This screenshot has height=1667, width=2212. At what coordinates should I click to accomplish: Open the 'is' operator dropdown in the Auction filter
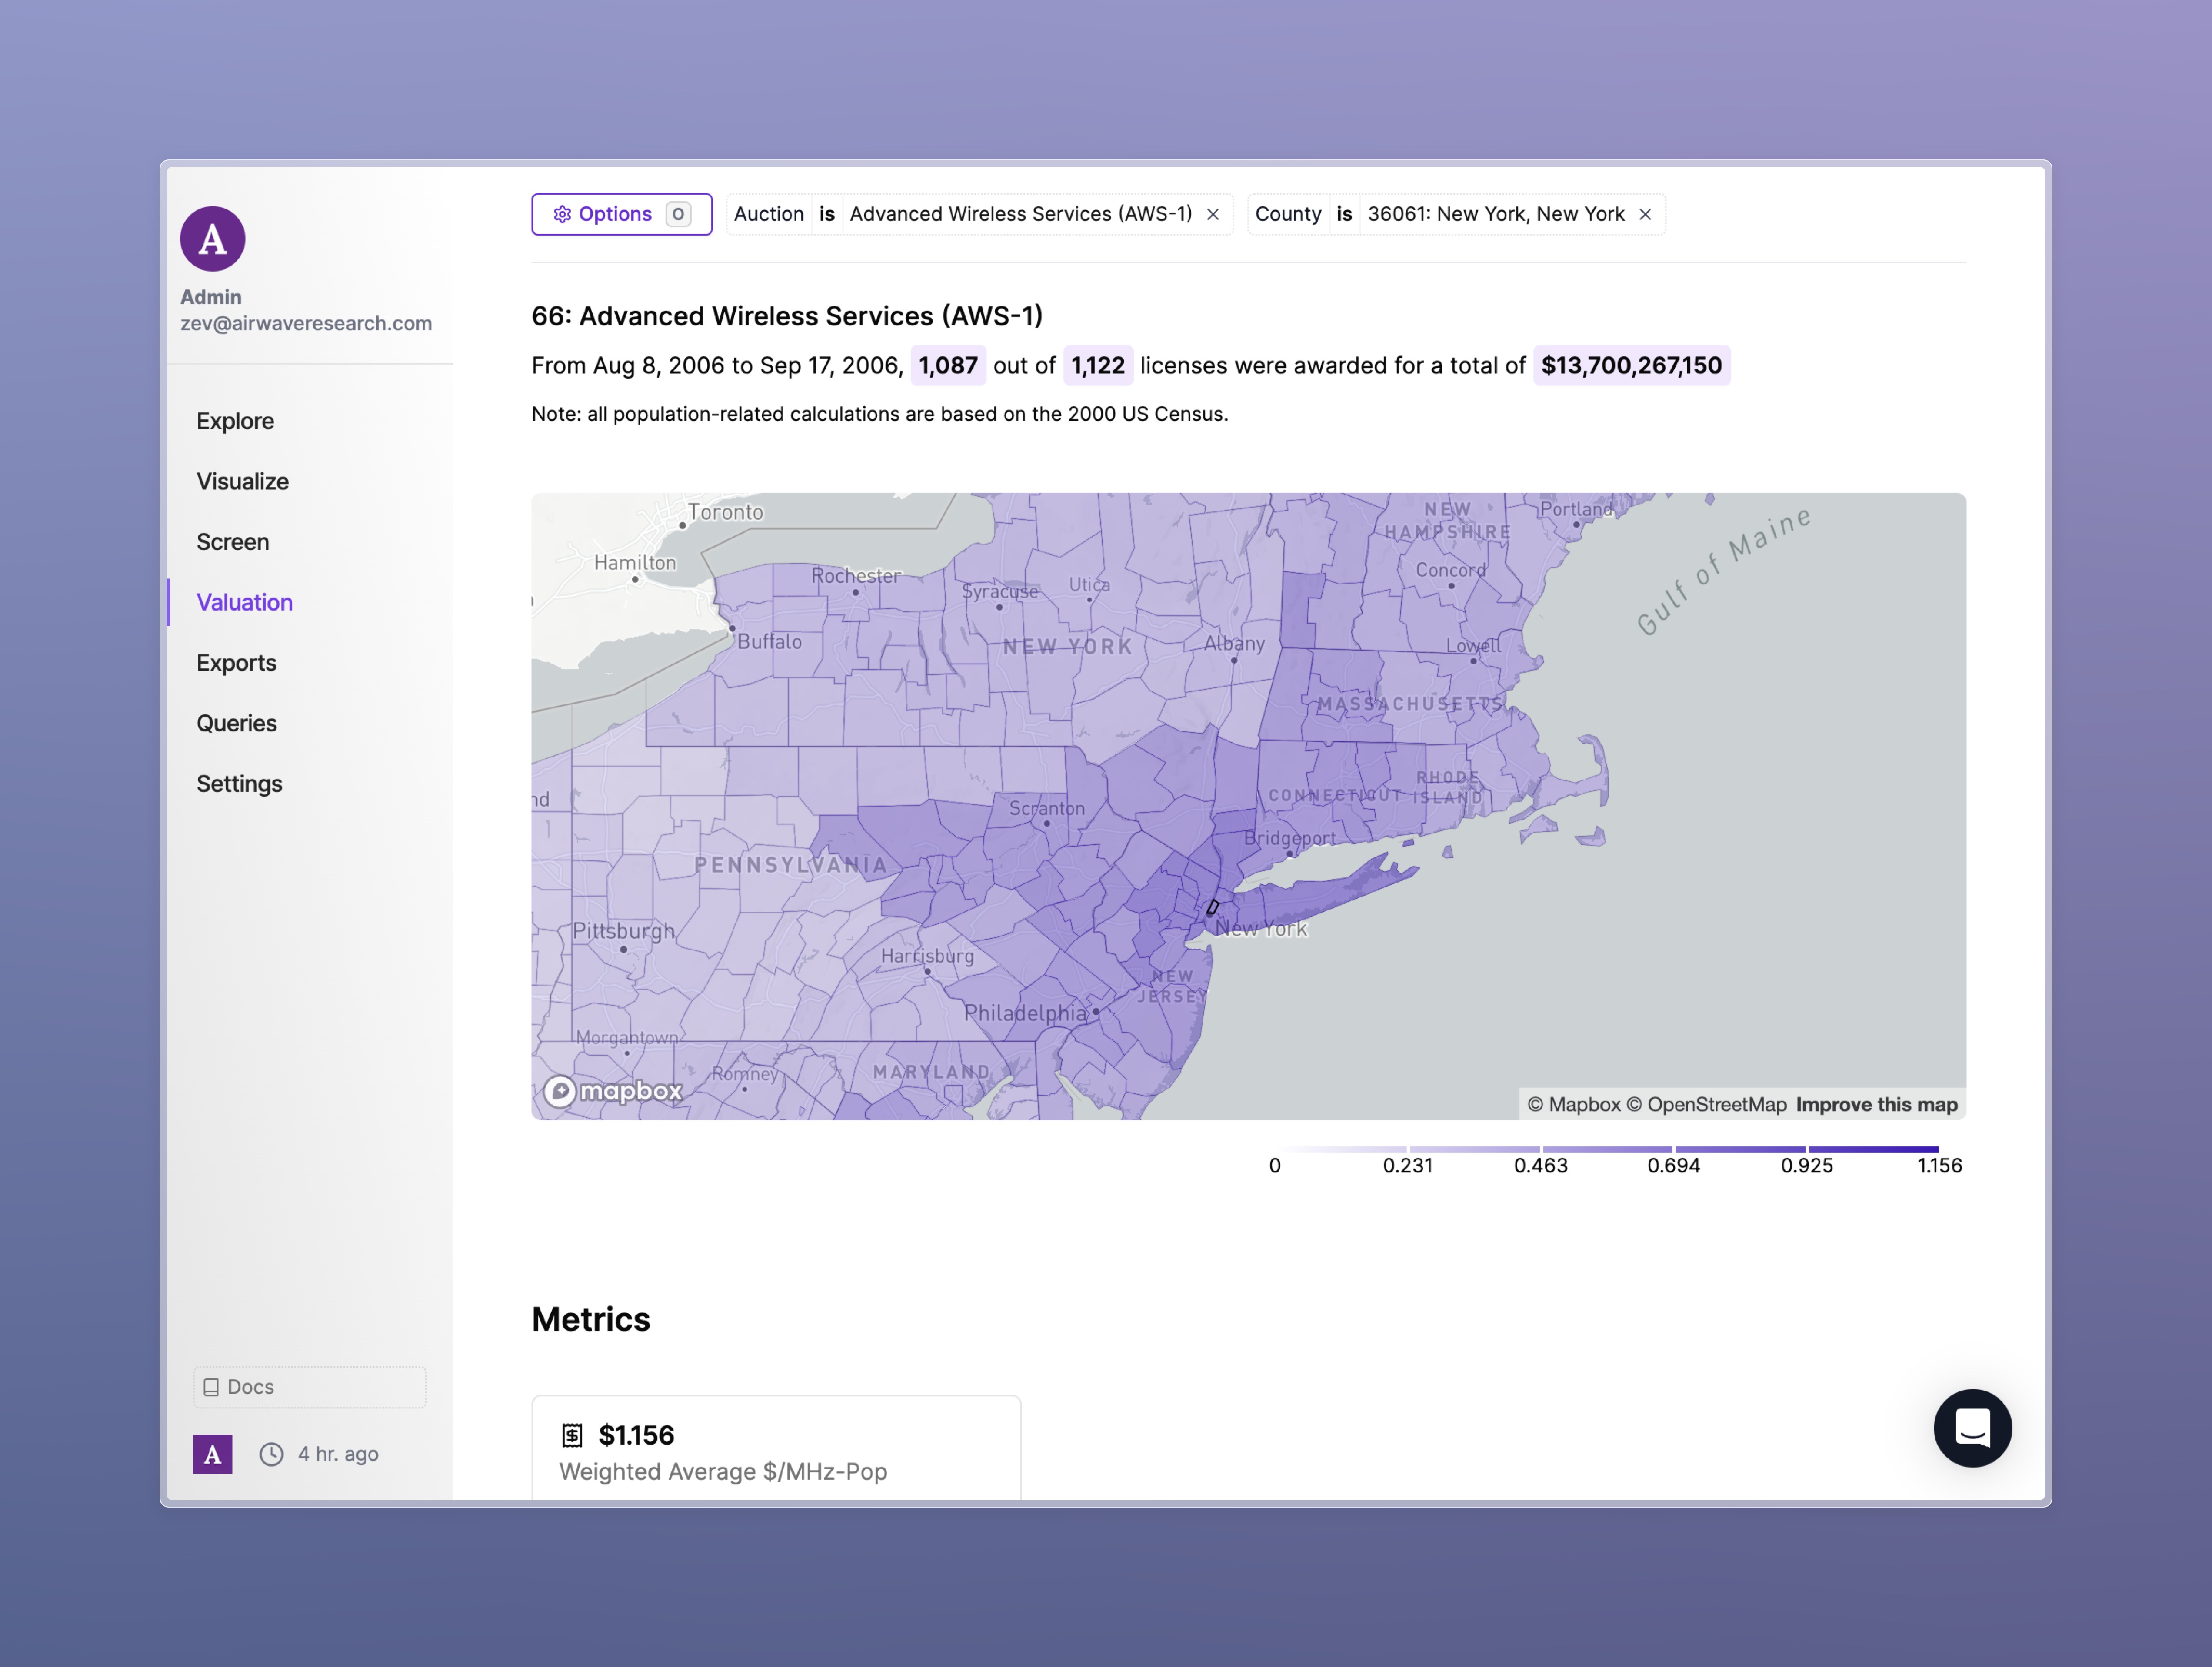tap(826, 214)
